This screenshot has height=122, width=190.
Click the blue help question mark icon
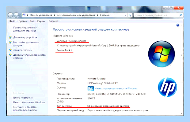coord(178,25)
